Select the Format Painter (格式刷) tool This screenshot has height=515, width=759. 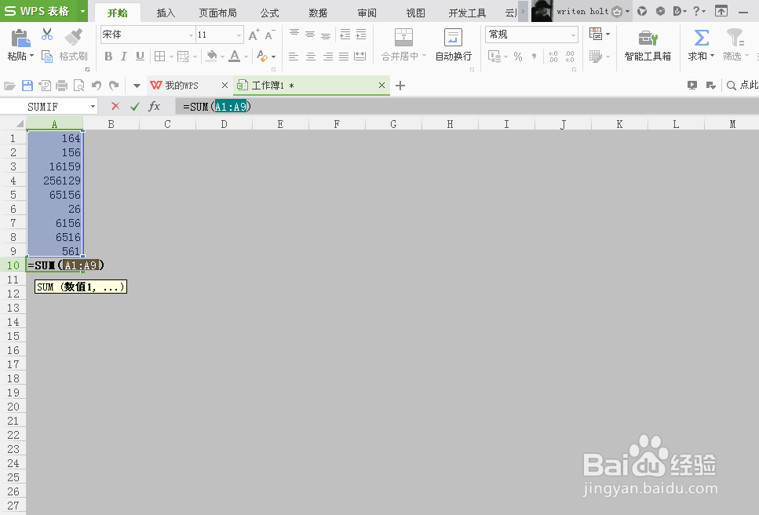coord(73,45)
